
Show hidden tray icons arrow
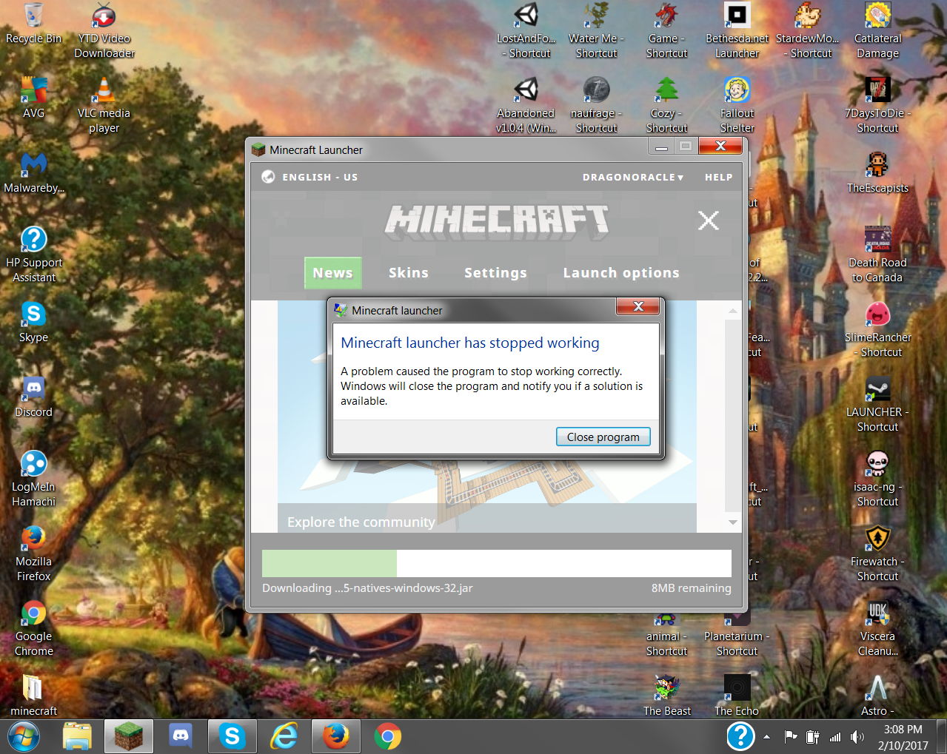tap(766, 737)
